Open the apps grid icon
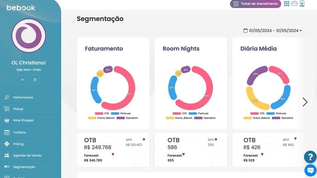Image resolution: width=317 pixels, height=178 pixels. coord(287,4)
